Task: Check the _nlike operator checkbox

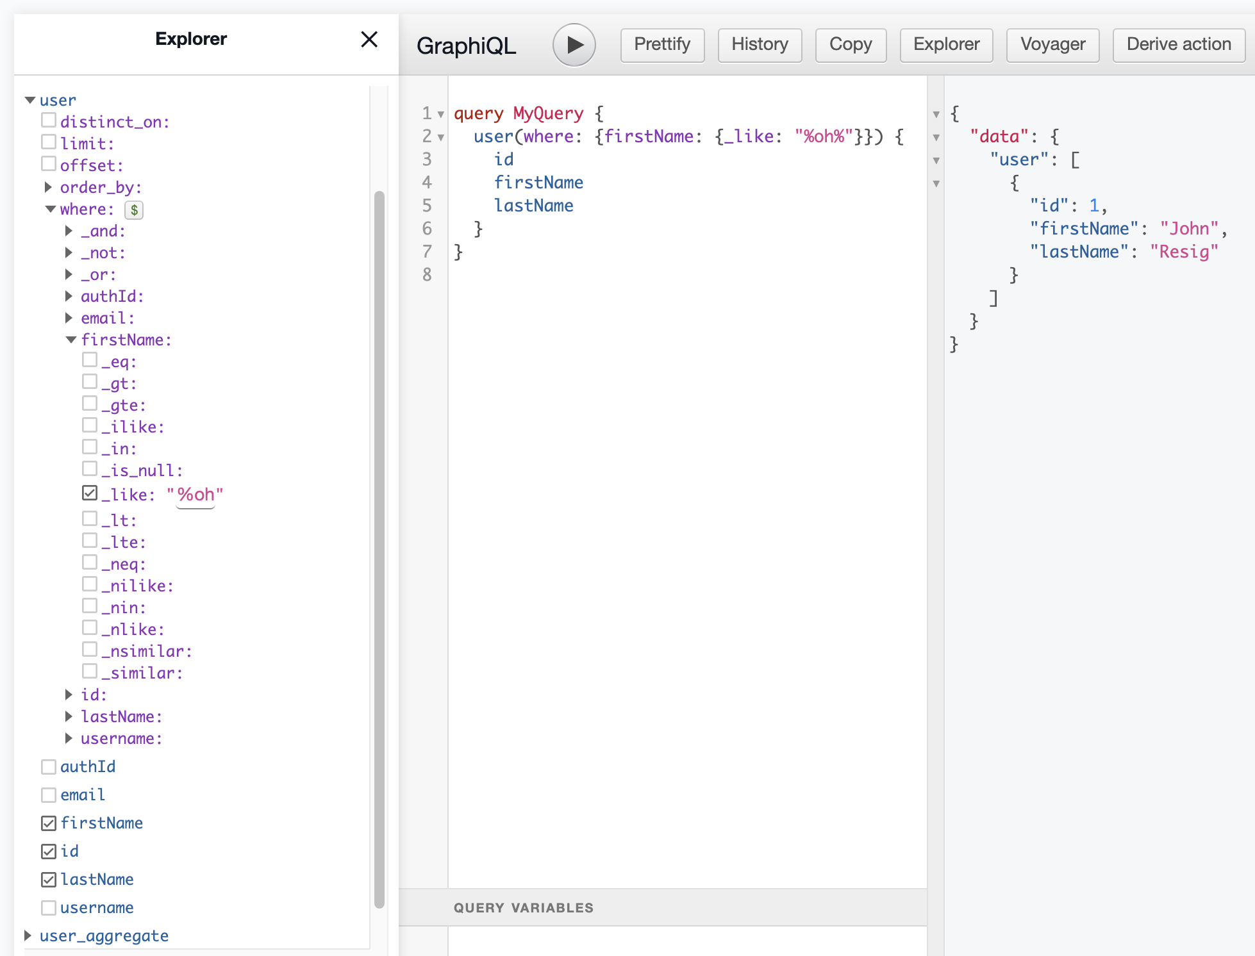Action: point(90,628)
